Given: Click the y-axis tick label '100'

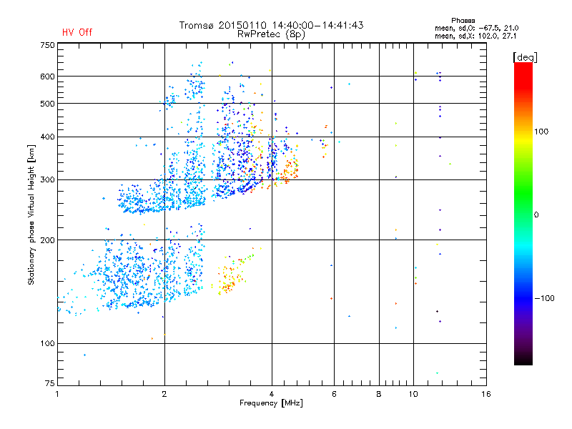Looking at the screenshot, I should point(47,343).
